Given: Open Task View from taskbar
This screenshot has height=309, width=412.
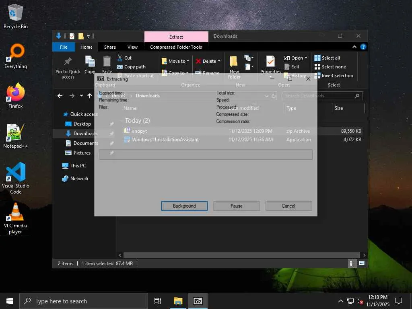Looking at the screenshot, I should (158, 301).
